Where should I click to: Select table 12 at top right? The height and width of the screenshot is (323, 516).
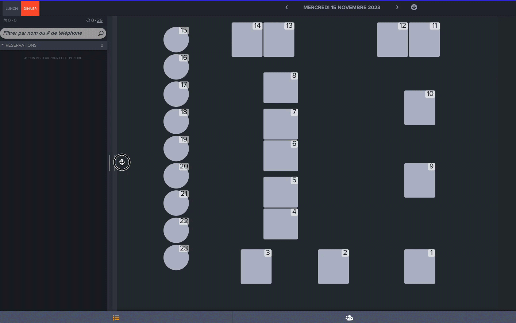coord(392,39)
